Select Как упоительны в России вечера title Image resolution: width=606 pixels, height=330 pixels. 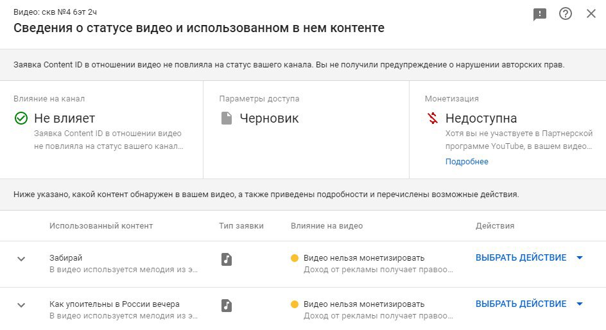[x=114, y=304]
